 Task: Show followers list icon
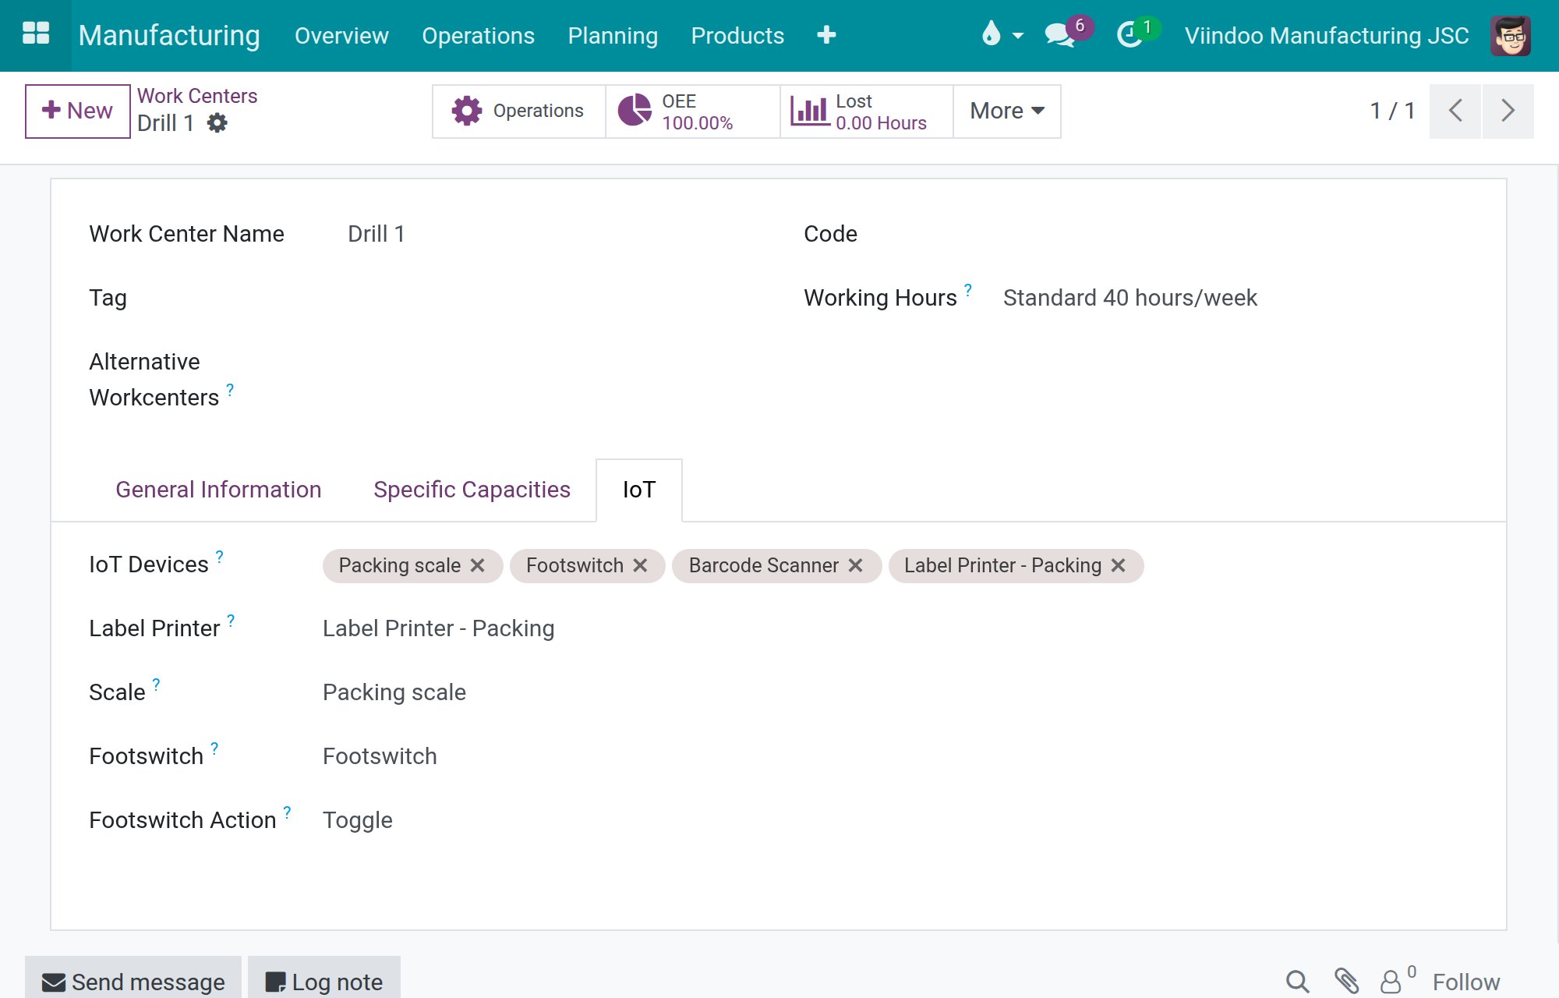[1397, 979]
